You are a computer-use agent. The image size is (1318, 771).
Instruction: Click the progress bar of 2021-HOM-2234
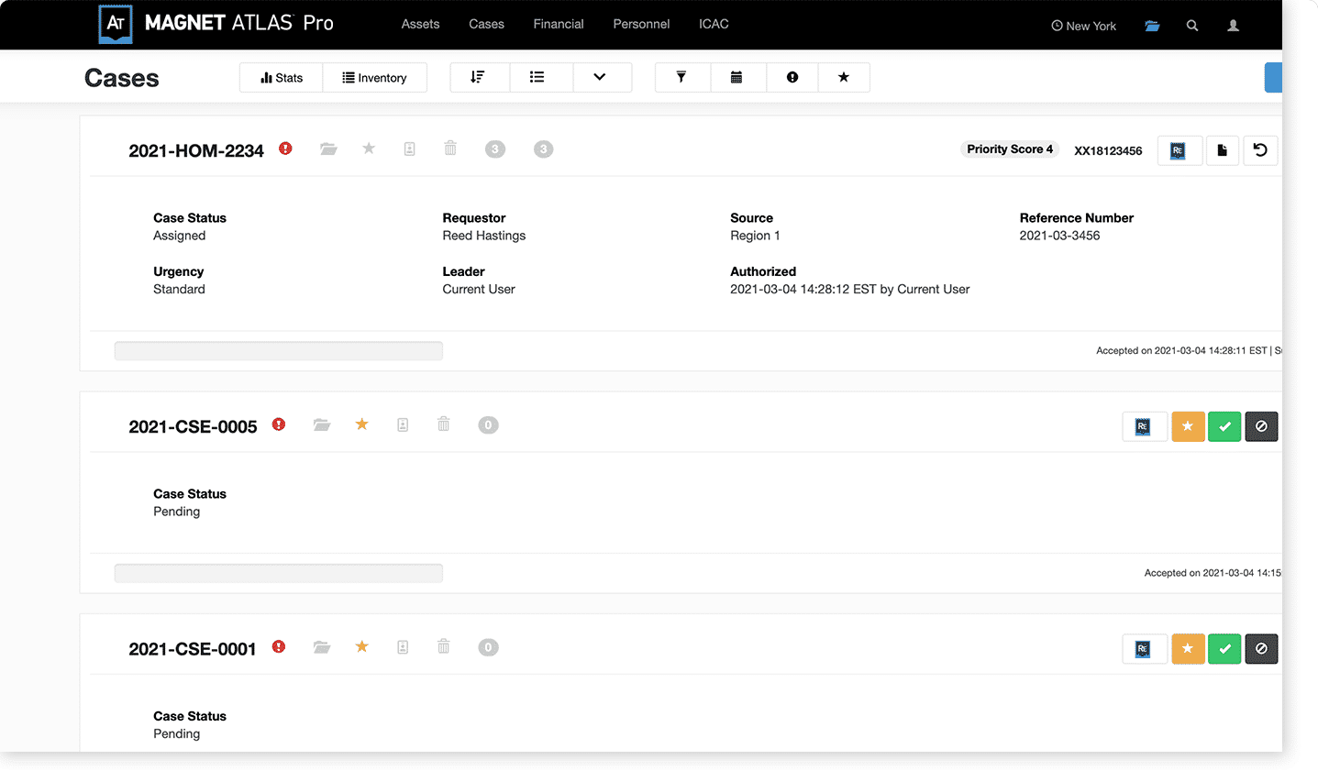point(279,351)
